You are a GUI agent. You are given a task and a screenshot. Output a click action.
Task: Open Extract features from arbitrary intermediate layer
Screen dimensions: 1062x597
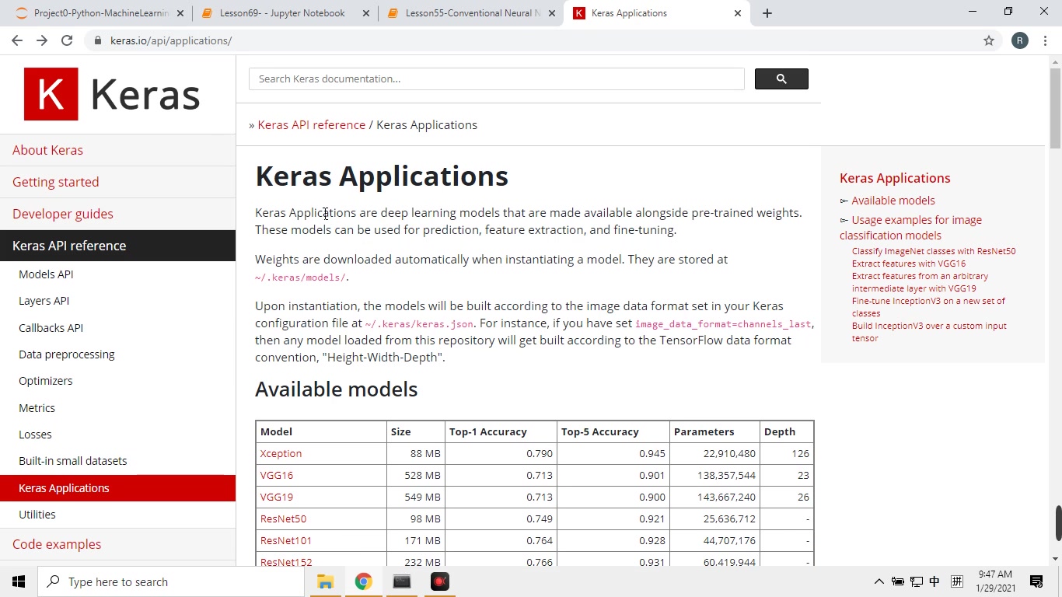click(920, 282)
